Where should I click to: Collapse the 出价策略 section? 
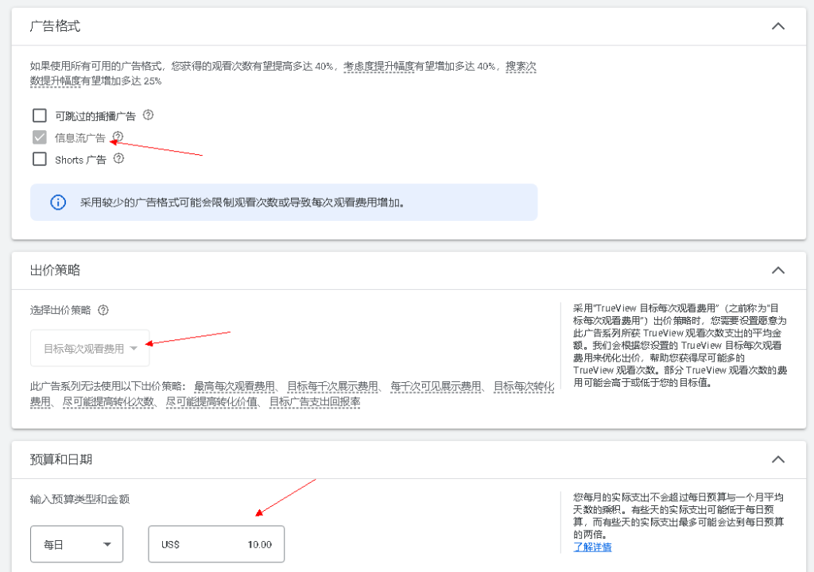click(777, 270)
